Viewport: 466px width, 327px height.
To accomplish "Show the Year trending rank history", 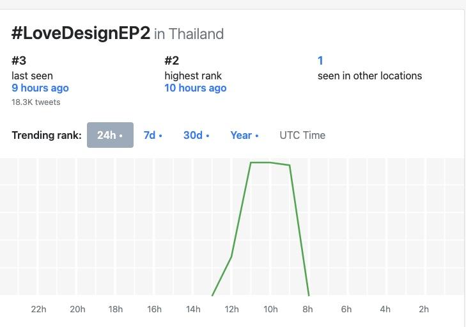I will point(244,135).
